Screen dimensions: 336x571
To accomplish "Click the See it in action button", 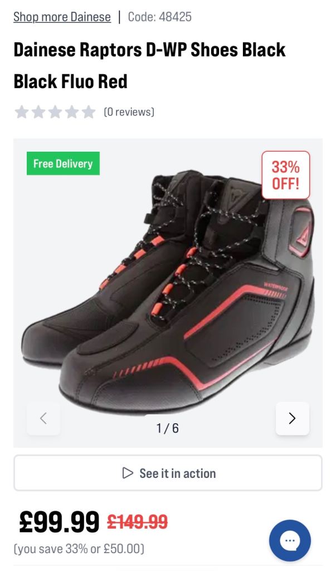I will point(168,473).
